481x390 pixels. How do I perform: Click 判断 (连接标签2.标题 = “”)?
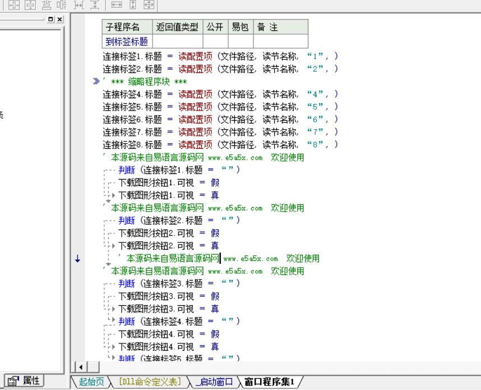point(179,220)
